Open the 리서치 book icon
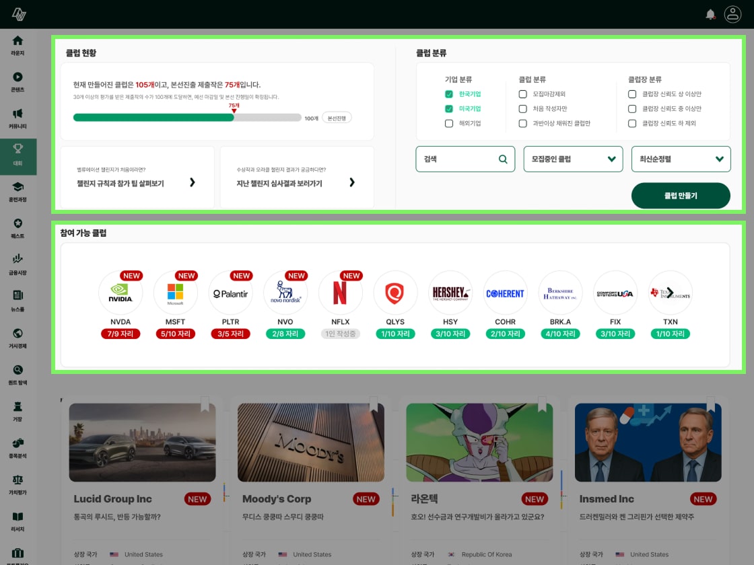Viewport: 754px width, 565px height. (18, 517)
